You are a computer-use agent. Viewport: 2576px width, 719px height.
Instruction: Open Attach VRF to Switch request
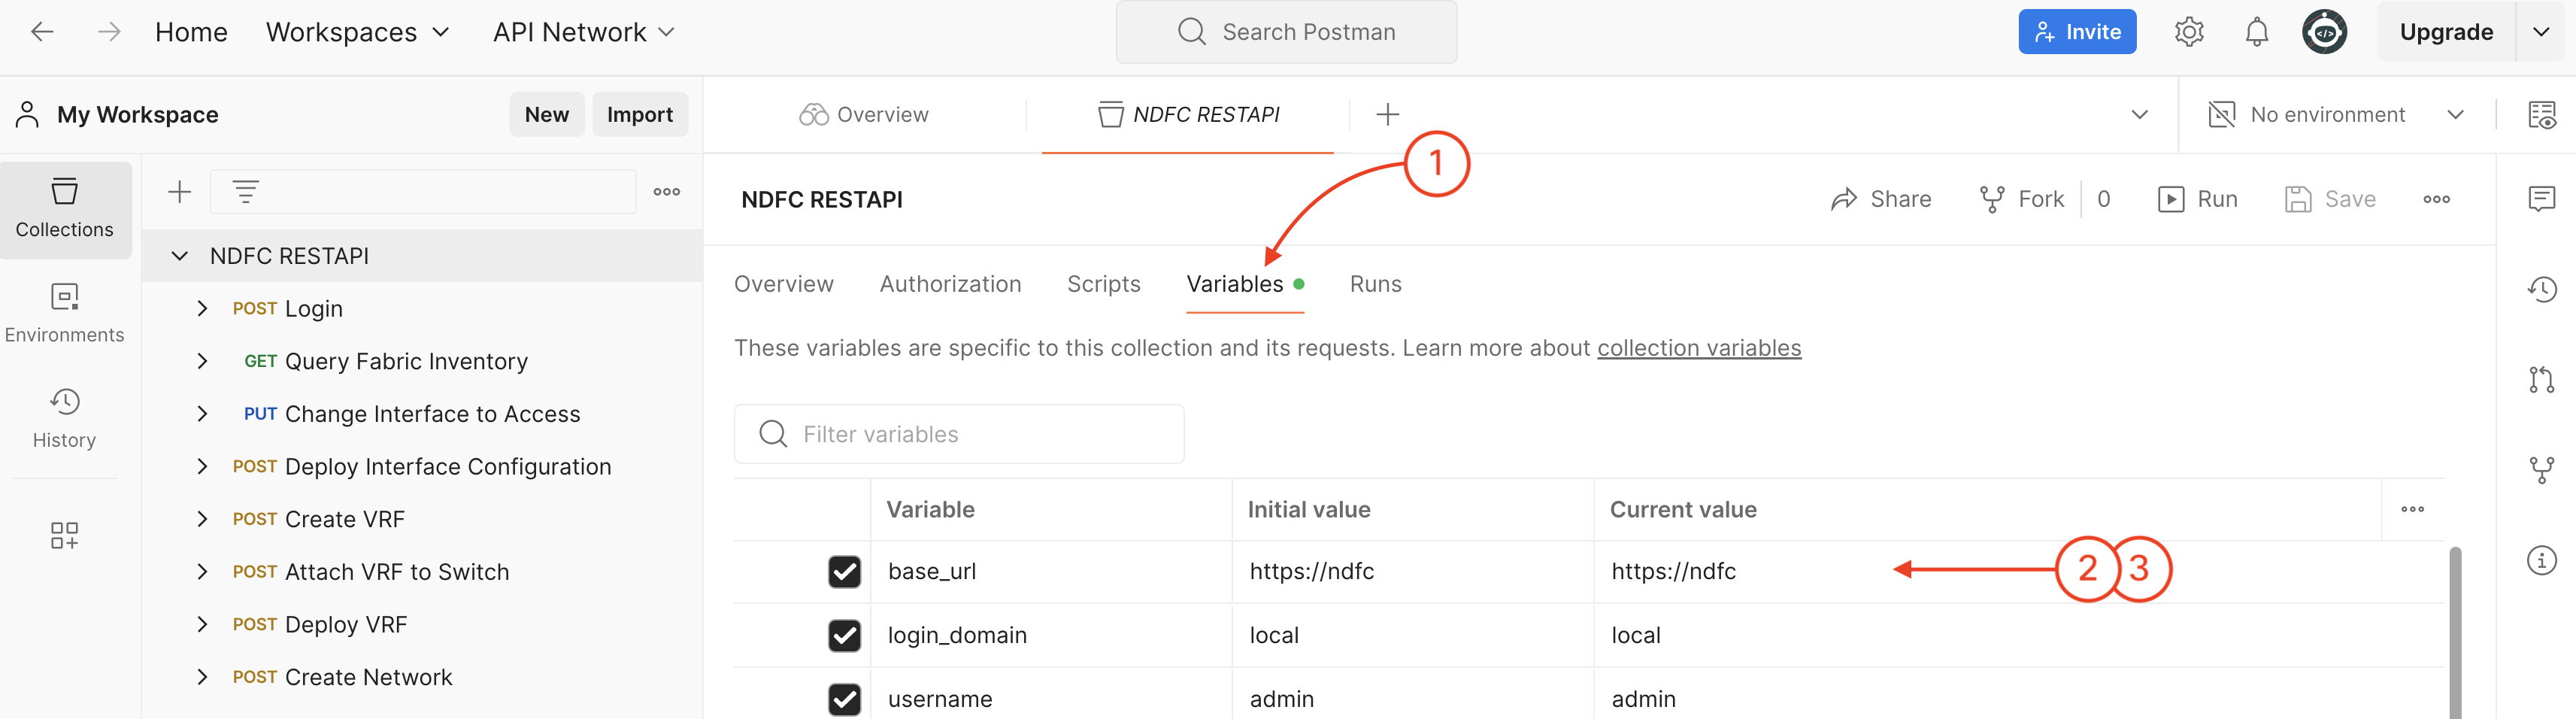click(x=396, y=572)
